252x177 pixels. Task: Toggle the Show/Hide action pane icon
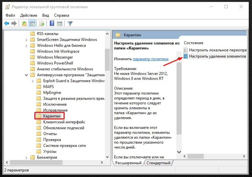click(x=60, y=24)
